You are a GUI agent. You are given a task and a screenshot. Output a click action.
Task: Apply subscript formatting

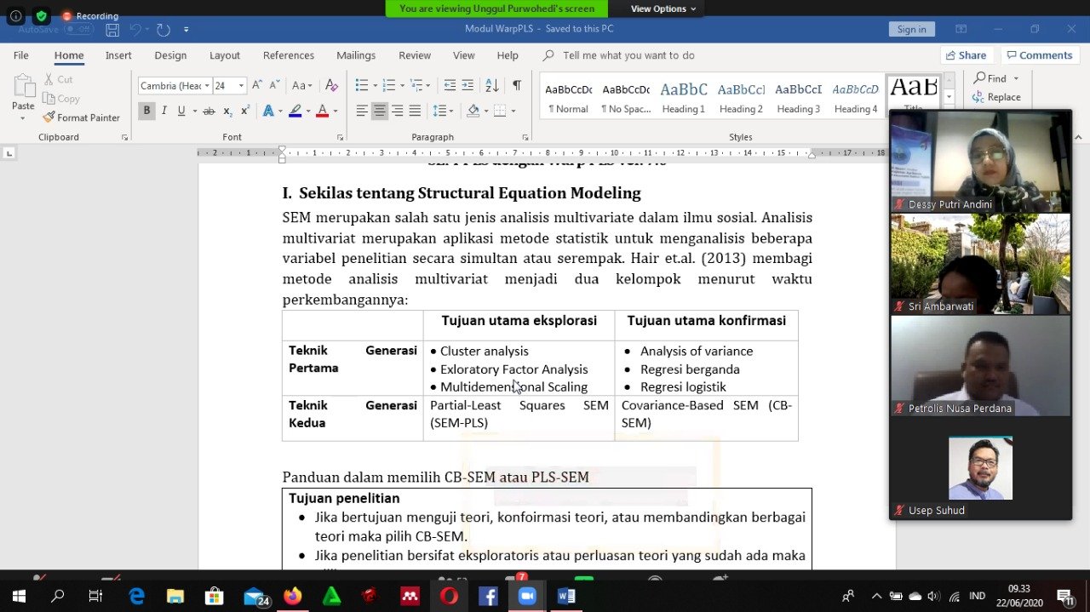click(227, 111)
